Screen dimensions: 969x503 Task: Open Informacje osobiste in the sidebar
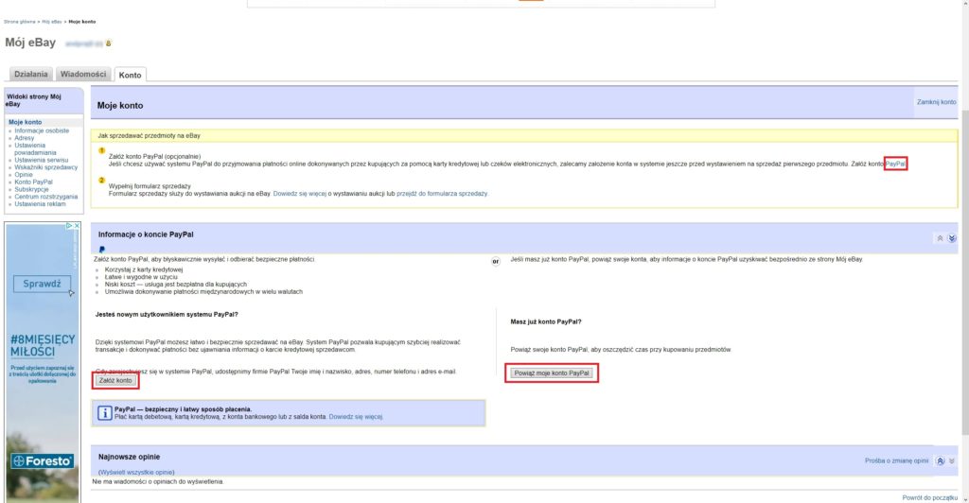(x=41, y=130)
